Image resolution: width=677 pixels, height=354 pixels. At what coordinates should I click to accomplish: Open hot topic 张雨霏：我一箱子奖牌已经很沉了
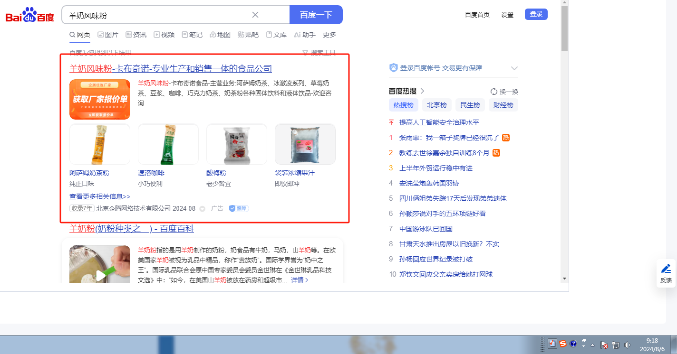449,138
